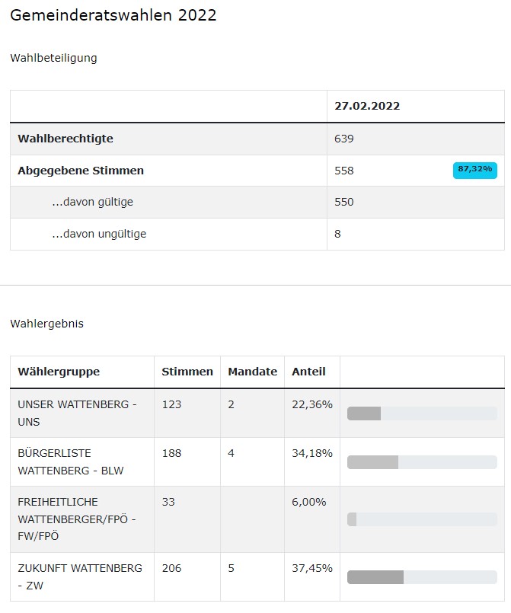Click the davon ungültige row

pyautogui.click(x=257, y=234)
